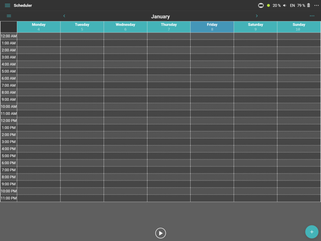This screenshot has width=321, height=241.
Task: Go to previous week arrow
Action: pyautogui.click(x=64, y=16)
